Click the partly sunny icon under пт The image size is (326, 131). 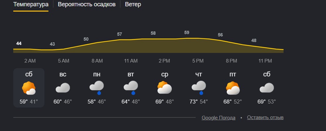233,88
